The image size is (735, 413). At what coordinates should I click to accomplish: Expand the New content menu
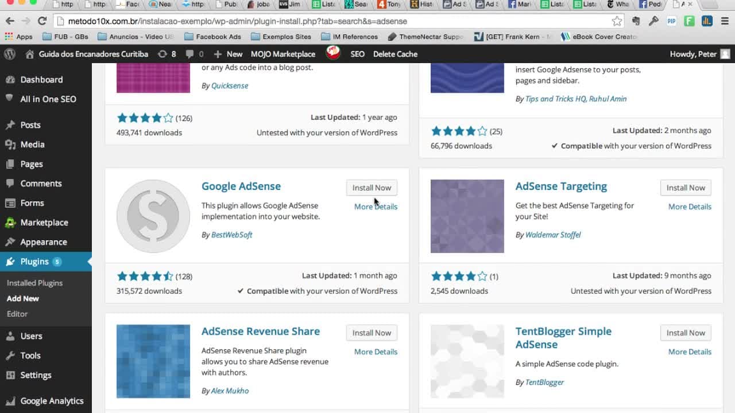pyautogui.click(x=228, y=54)
